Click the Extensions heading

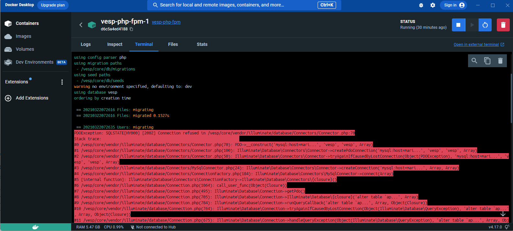(x=16, y=82)
